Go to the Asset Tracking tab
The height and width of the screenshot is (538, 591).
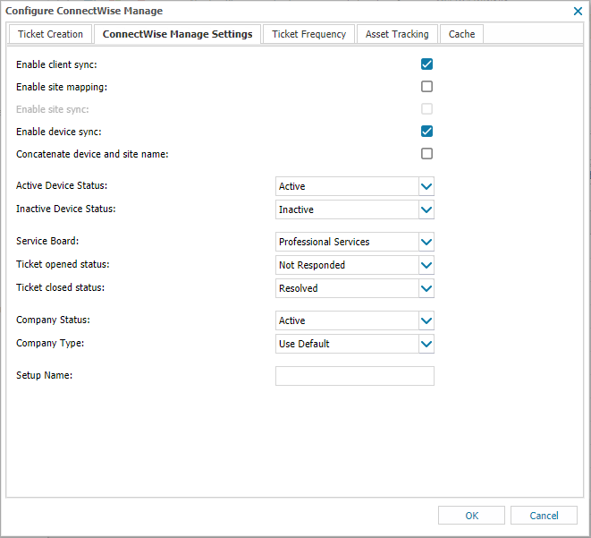[x=397, y=34]
